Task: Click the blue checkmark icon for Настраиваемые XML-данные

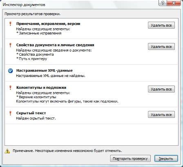Action: point(10,71)
